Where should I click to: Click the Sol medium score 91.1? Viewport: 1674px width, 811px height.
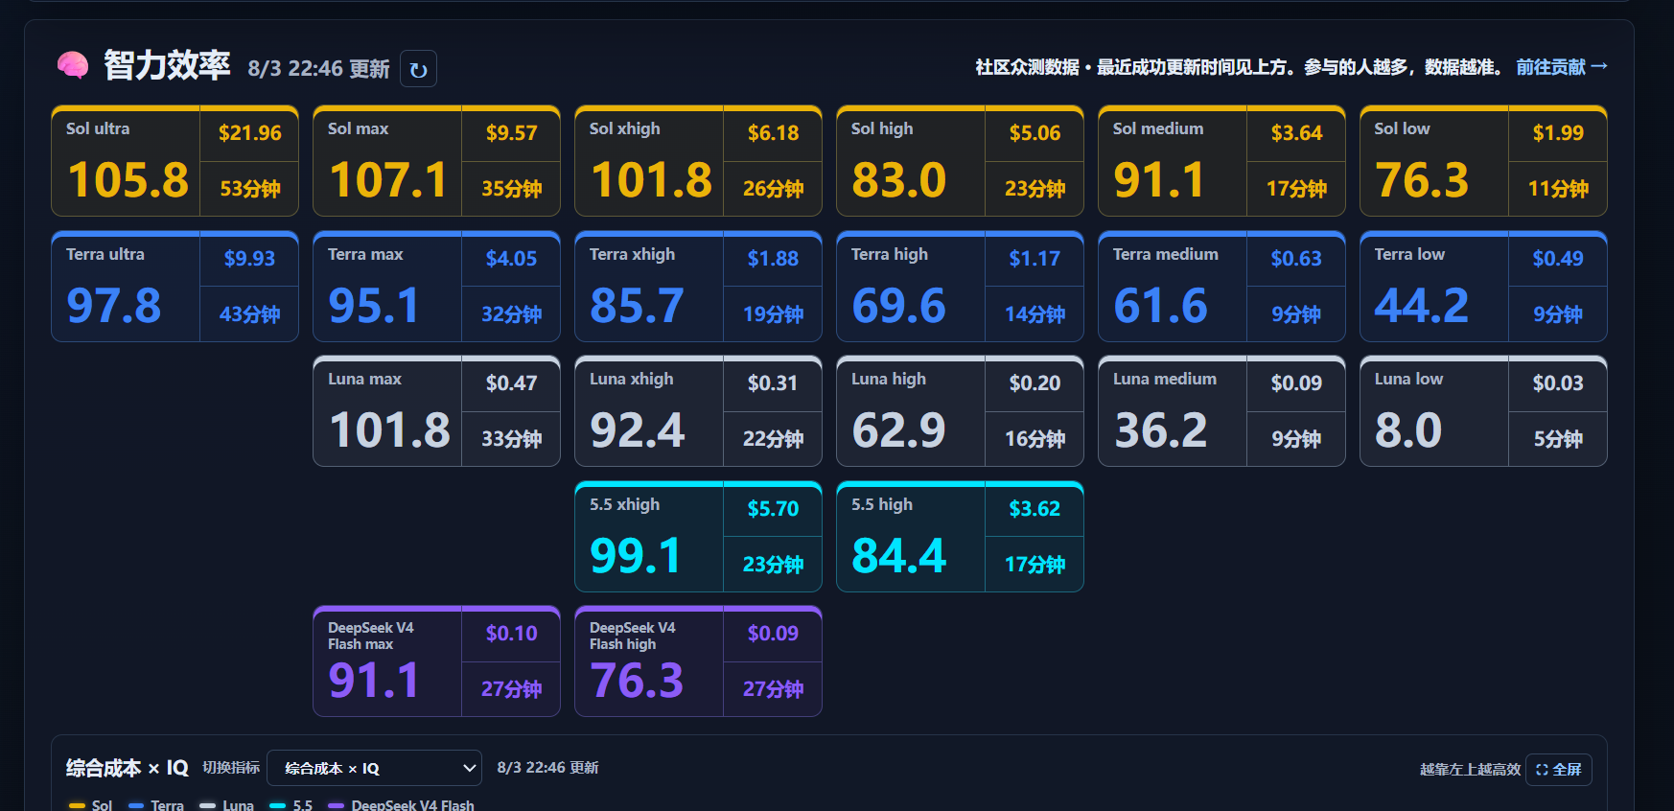point(1159,180)
